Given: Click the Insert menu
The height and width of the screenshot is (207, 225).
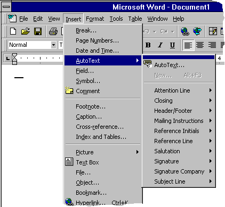Looking at the screenshot, I should 73,19.
